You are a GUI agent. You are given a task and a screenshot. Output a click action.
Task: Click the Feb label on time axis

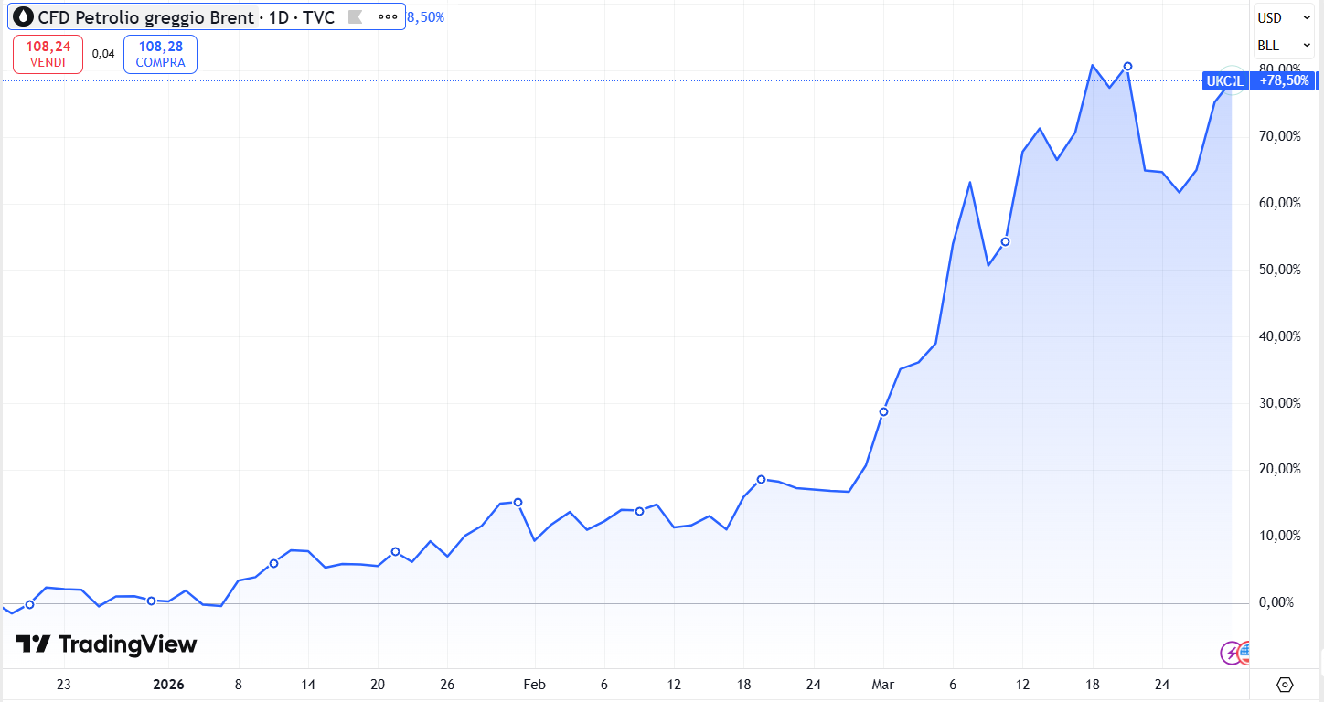coord(534,685)
